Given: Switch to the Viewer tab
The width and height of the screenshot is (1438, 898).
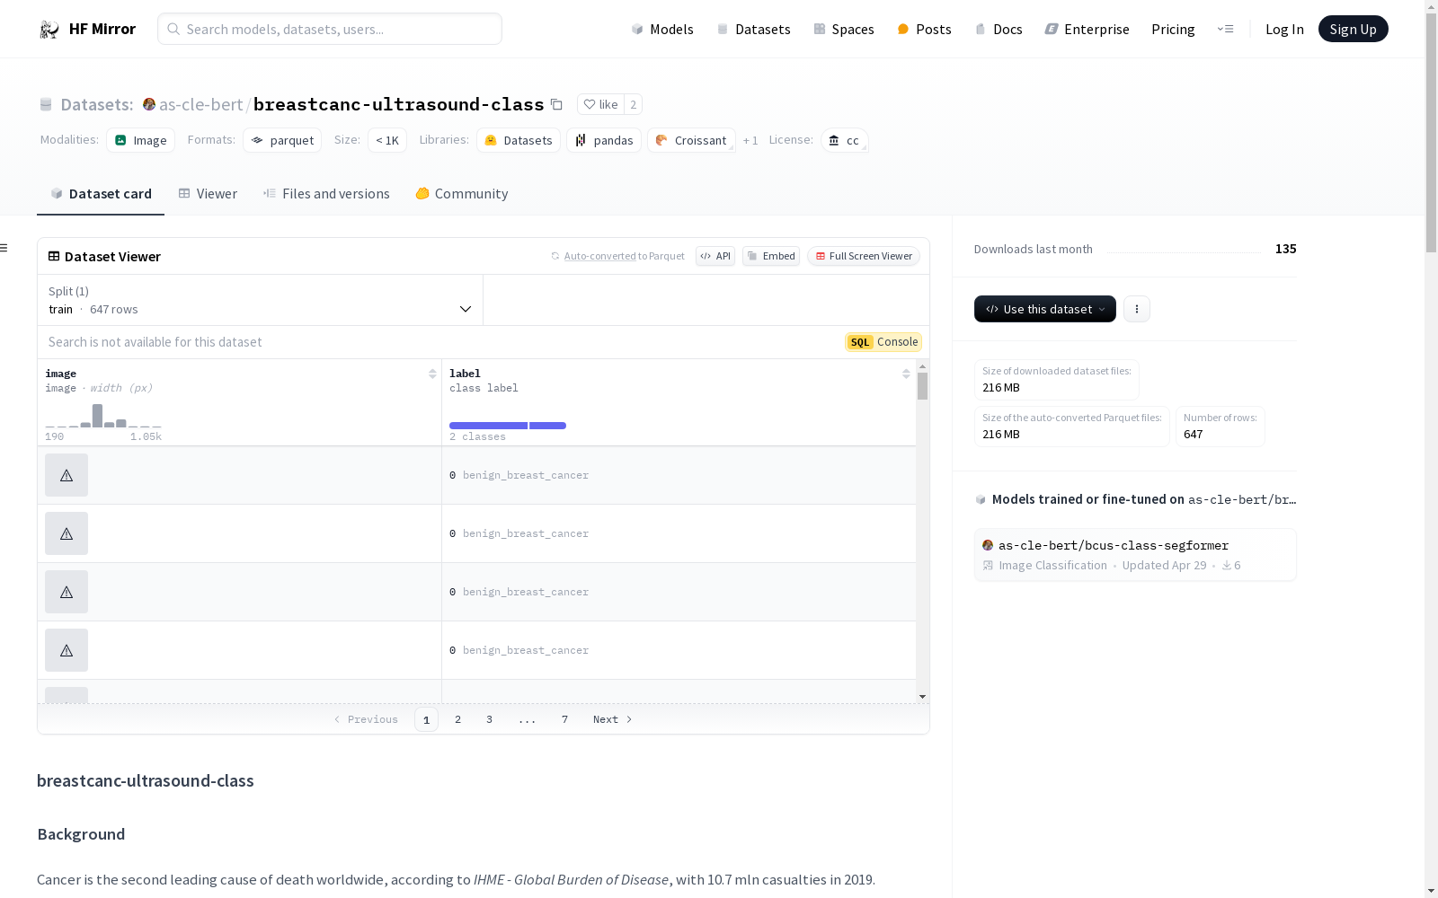Looking at the screenshot, I should click(x=208, y=194).
